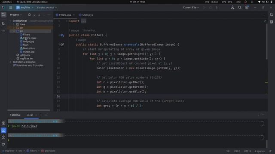275x154 pixels.
Task: Expand all items in Project tree
Action: coord(34,15)
